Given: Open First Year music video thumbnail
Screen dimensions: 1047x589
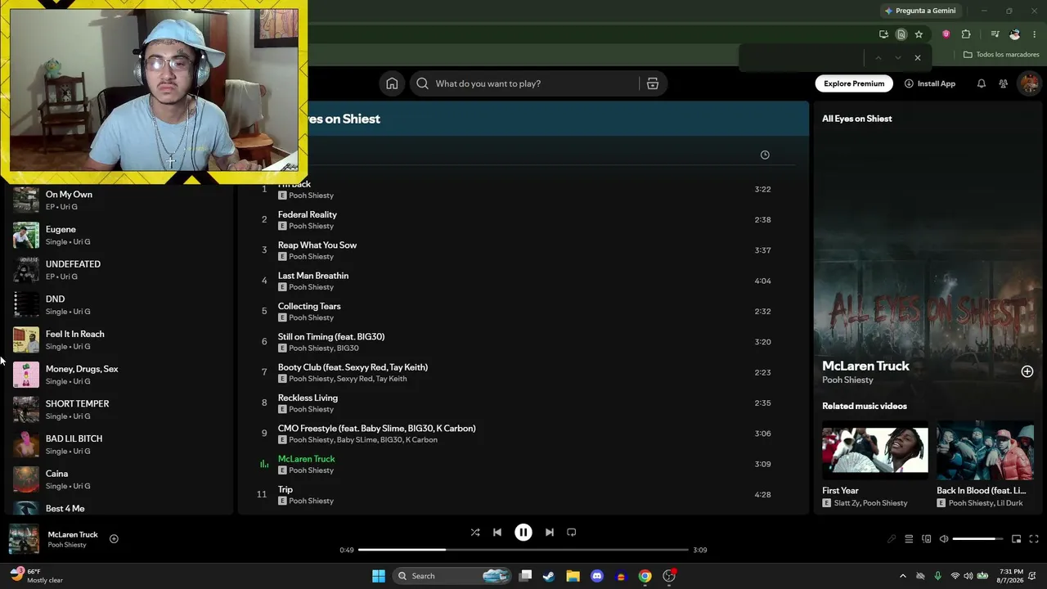Looking at the screenshot, I should (x=875, y=450).
